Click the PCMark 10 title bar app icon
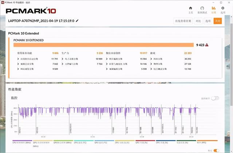Screen dimensions: 233x153 (3, 3)
